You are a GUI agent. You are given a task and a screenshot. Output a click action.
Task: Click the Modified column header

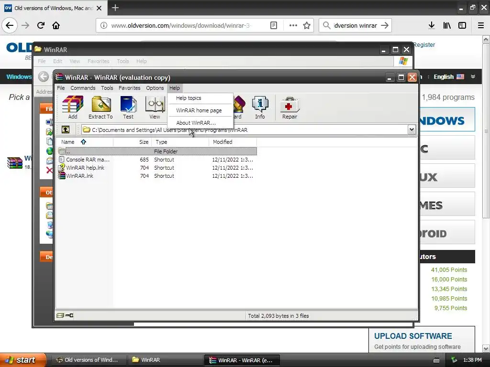pos(233,142)
